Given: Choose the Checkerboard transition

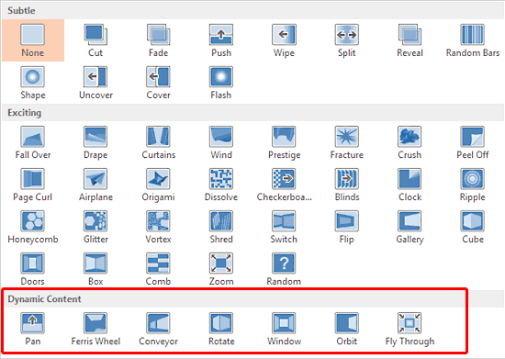Looking at the screenshot, I should (284, 185).
